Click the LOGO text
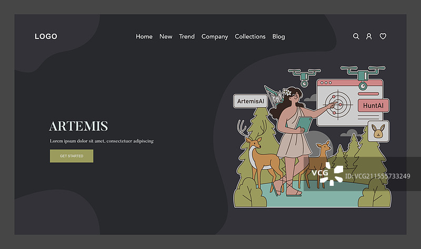Viewport: 421px width, 249px height. (x=46, y=36)
